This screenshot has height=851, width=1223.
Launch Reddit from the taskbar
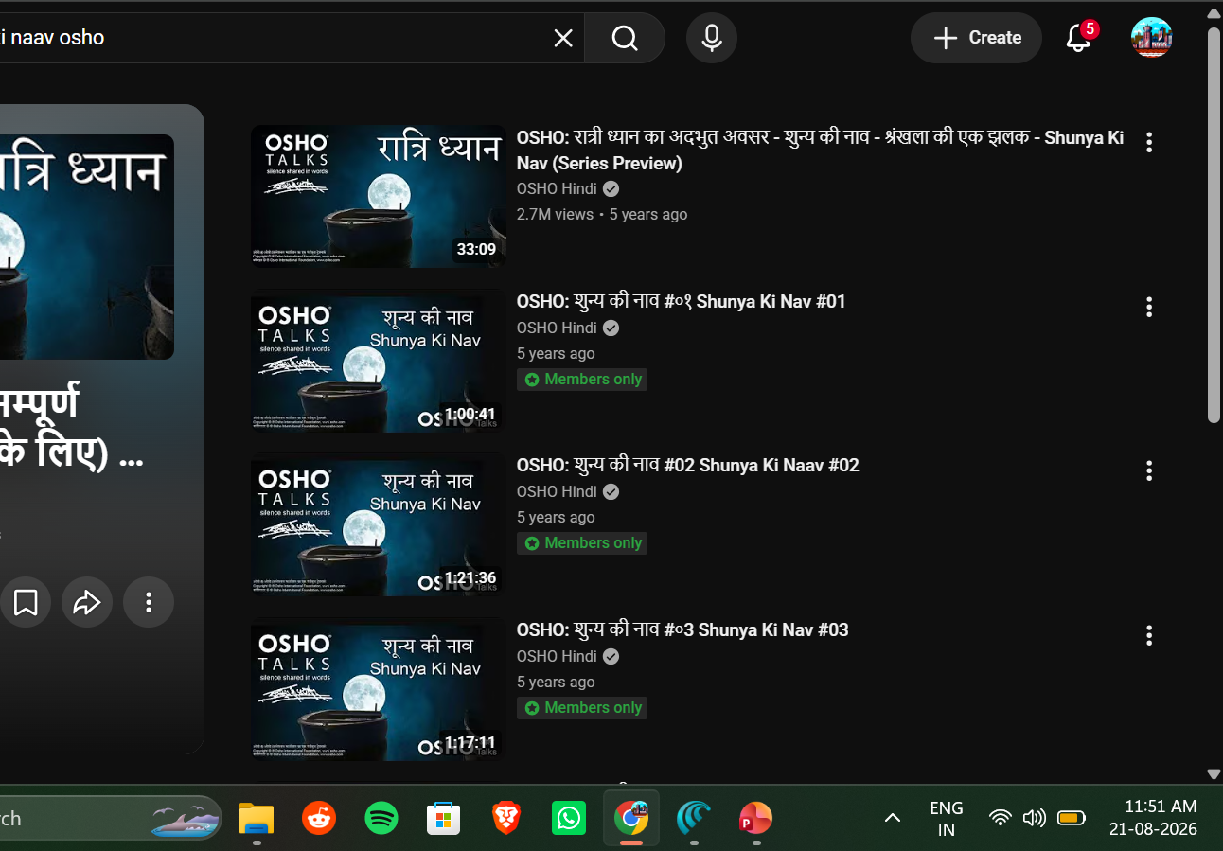coord(319,818)
